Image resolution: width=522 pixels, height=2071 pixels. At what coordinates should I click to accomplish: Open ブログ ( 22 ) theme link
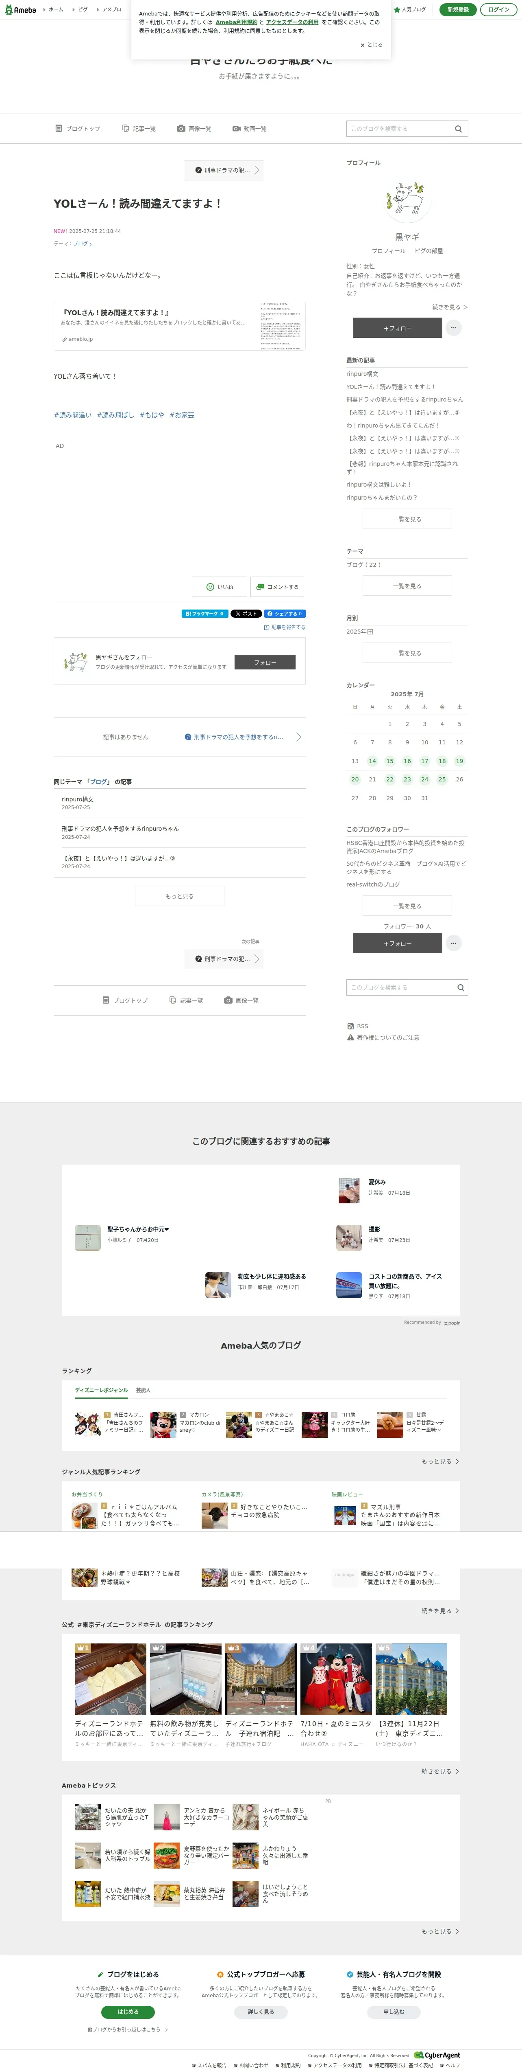(x=364, y=565)
